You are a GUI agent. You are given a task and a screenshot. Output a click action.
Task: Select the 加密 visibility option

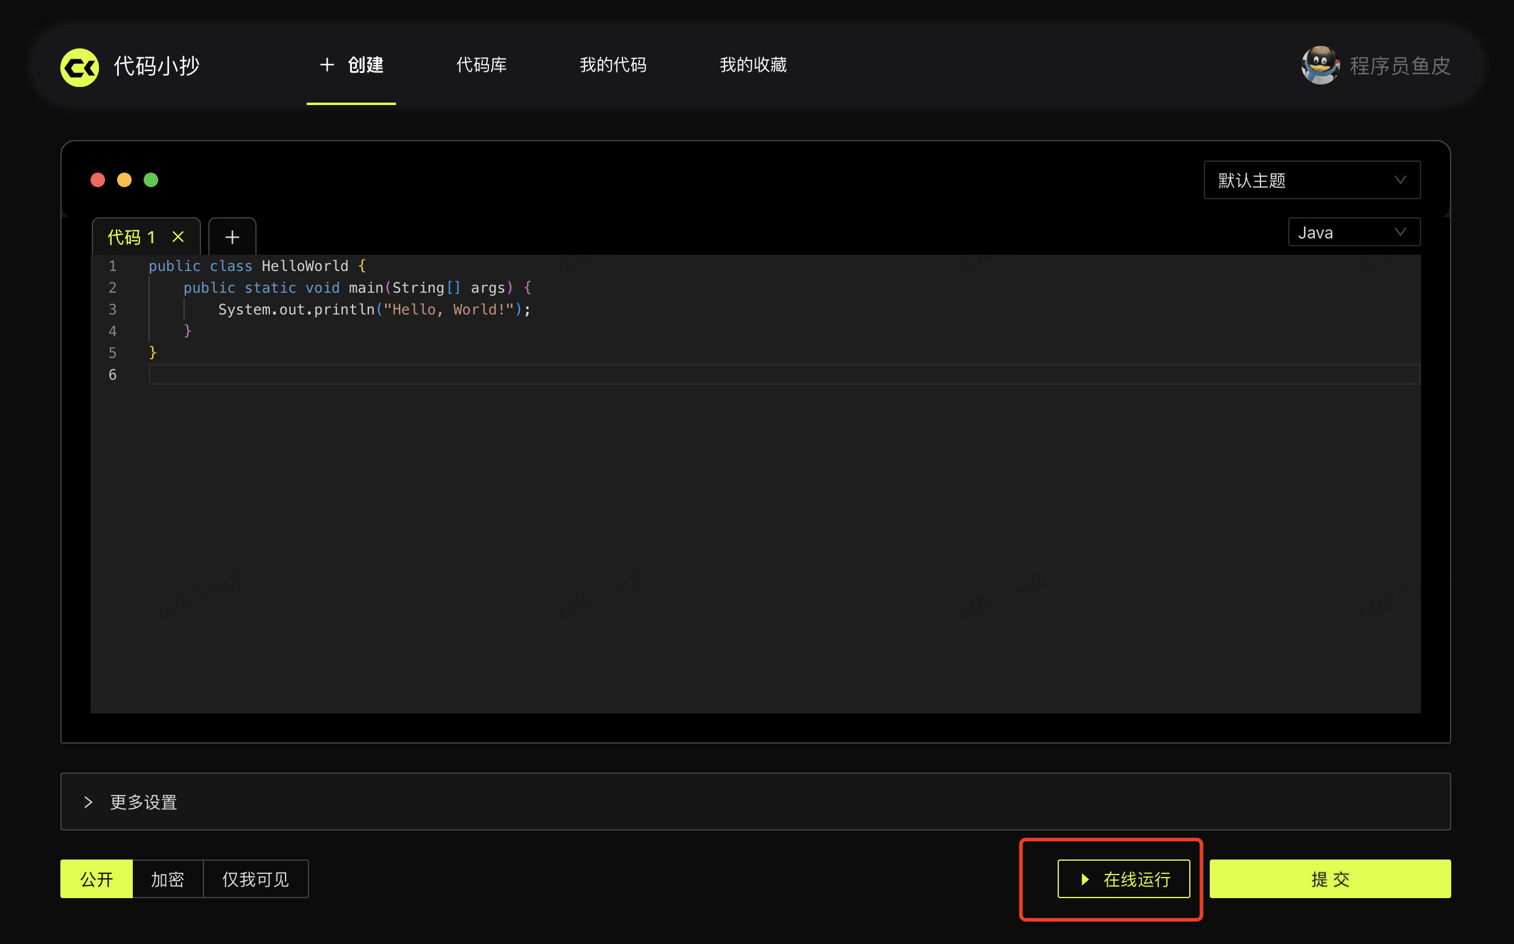(x=167, y=879)
